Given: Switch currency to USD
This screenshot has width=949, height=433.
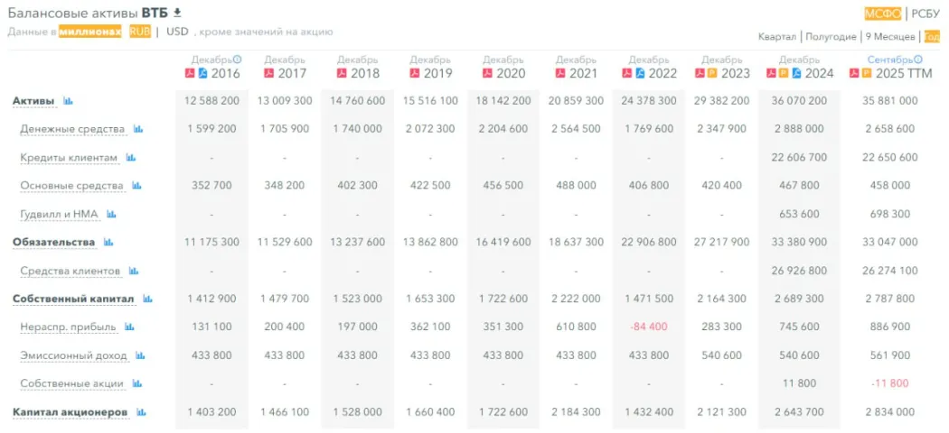Looking at the screenshot, I should click(177, 32).
